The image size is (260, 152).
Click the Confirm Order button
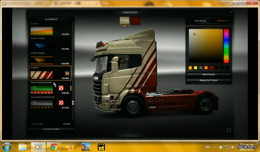tap(51, 129)
